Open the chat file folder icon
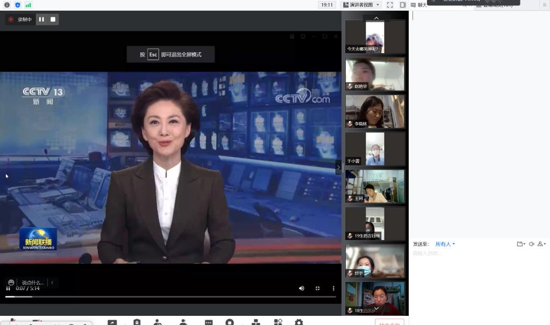Image resolution: width=550 pixels, height=325 pixels. [520, 244]
